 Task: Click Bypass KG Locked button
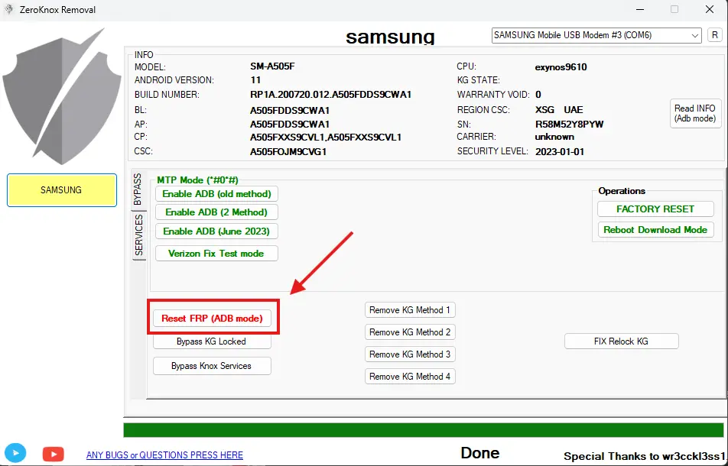pos(212,341)
